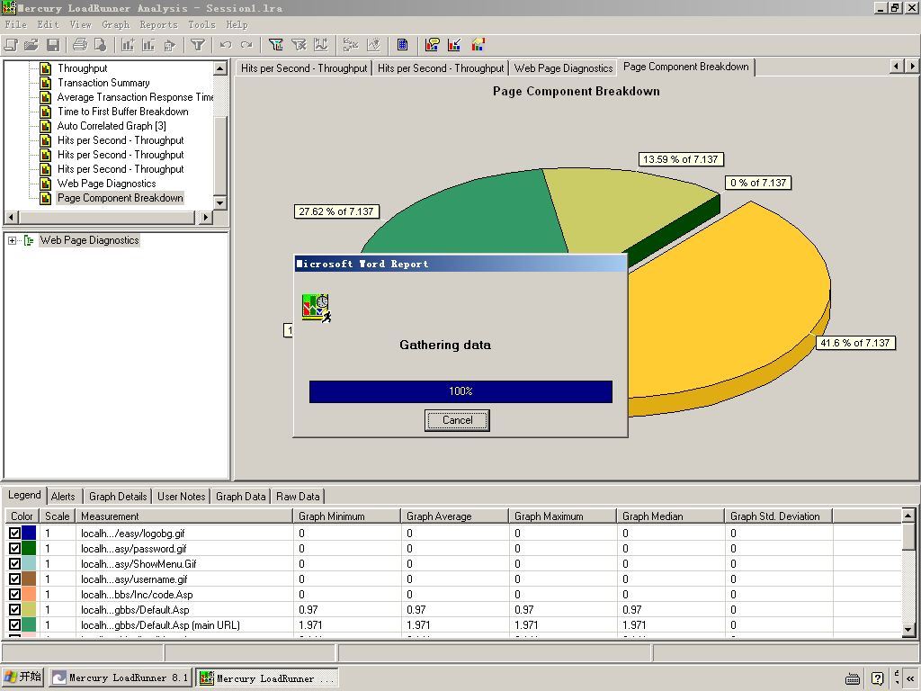
Task: Uncheck the Default.Asp (main URL) checkbox
Action: [14, 624]
